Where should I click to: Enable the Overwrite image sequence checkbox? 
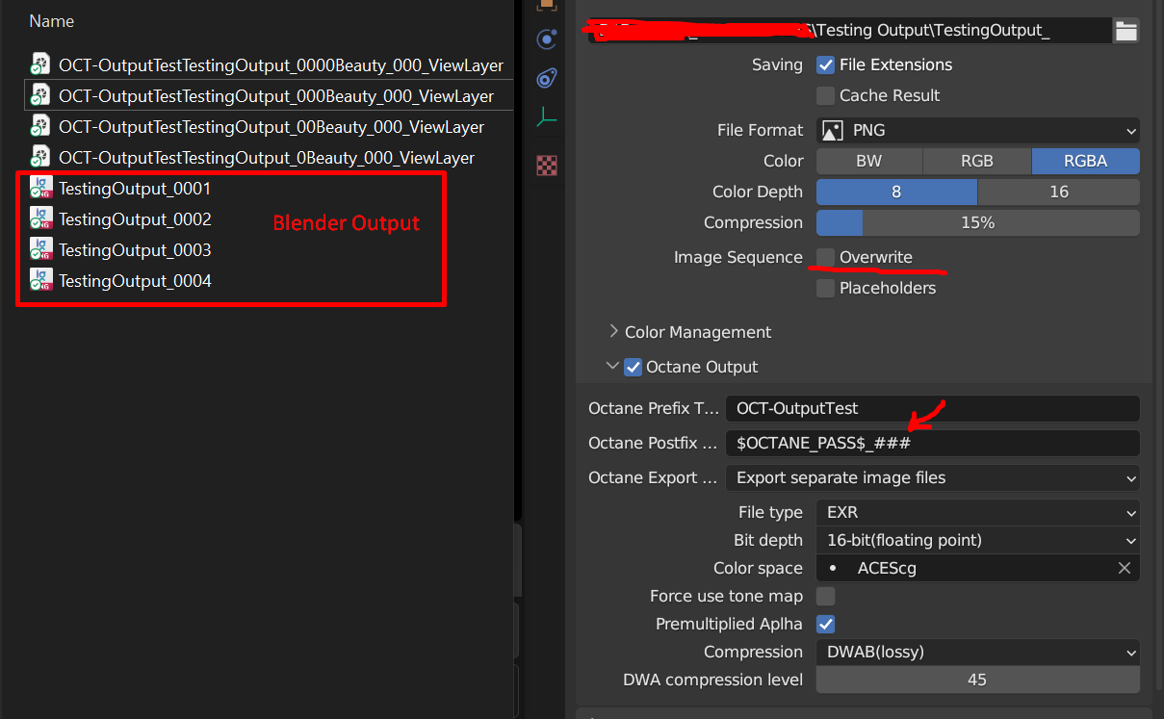(825, 257)
